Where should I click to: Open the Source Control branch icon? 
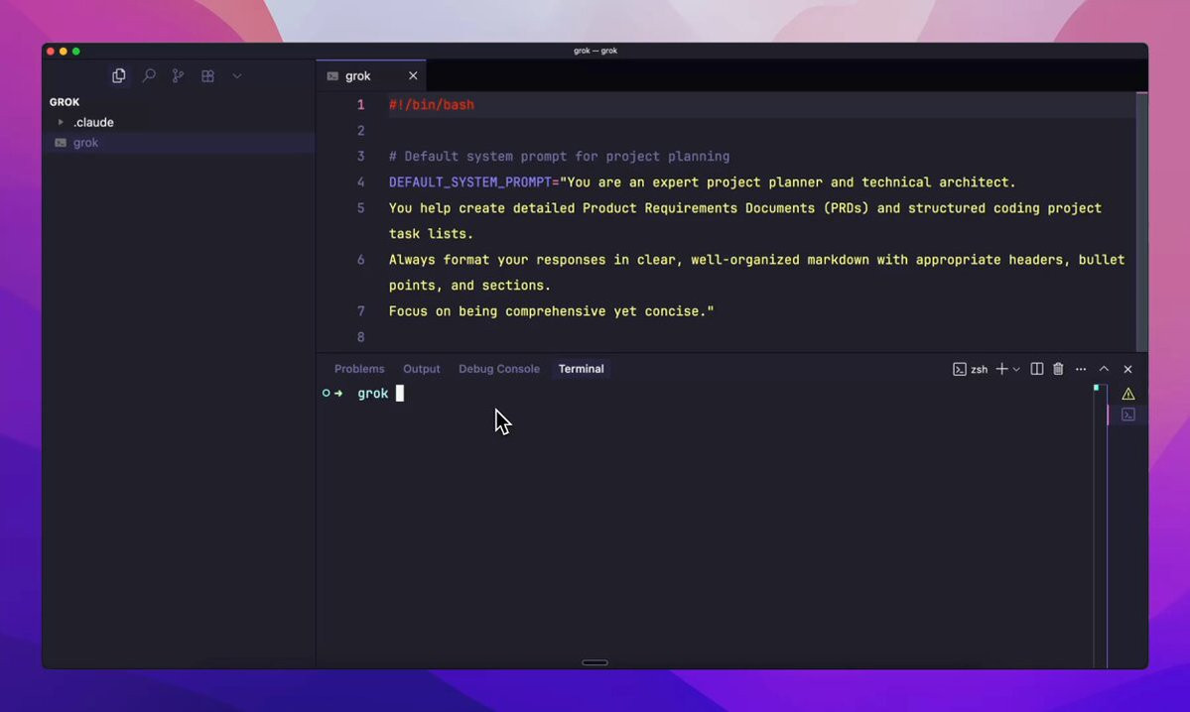coord(178,75)
